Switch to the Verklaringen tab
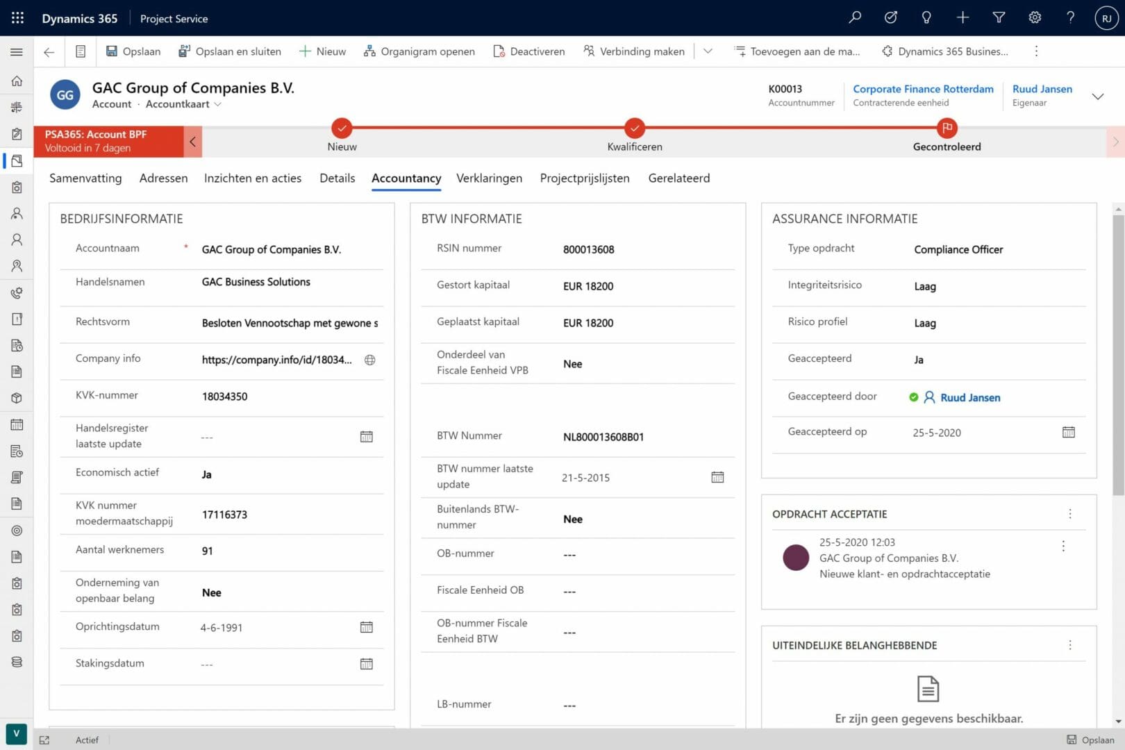This screenshot has width=1125, height=750. 489,178
